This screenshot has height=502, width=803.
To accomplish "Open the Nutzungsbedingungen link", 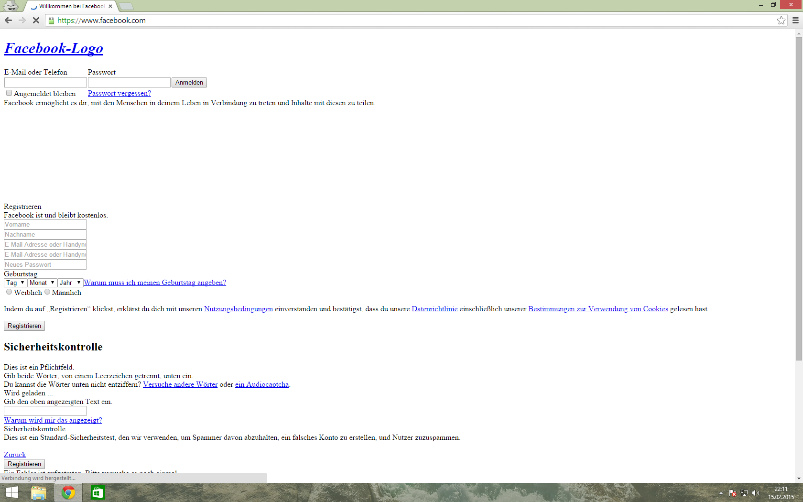I will [x=239, y=309].
